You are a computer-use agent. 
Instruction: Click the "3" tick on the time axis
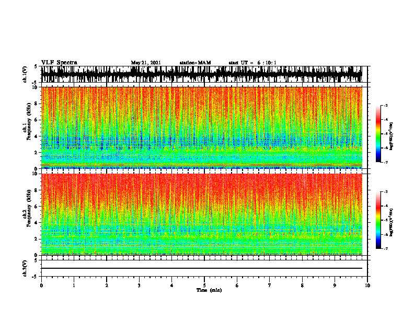click(139, 285)
